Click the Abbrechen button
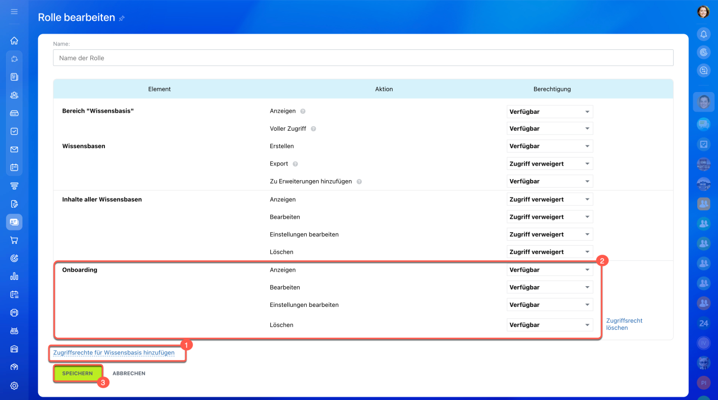 128,374
